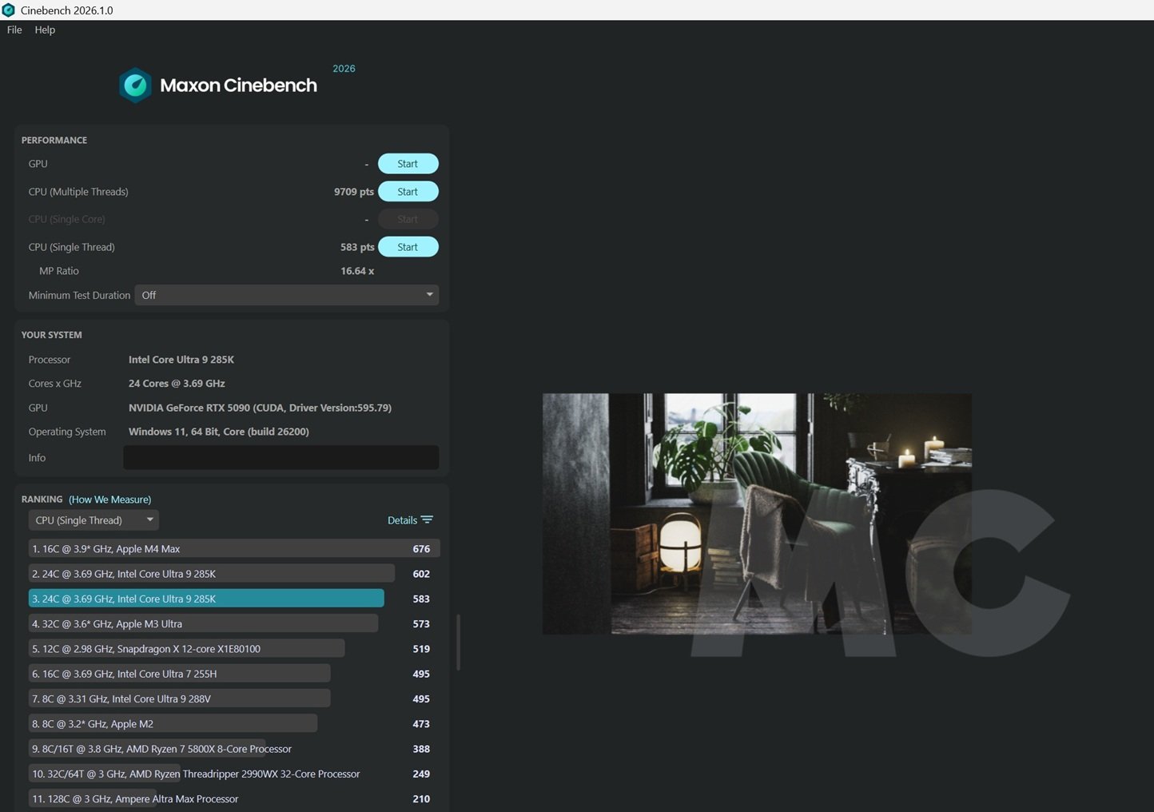This screenshot has height=812, width=1154.
Task: Click the Info text field
Action: point(281,458)
